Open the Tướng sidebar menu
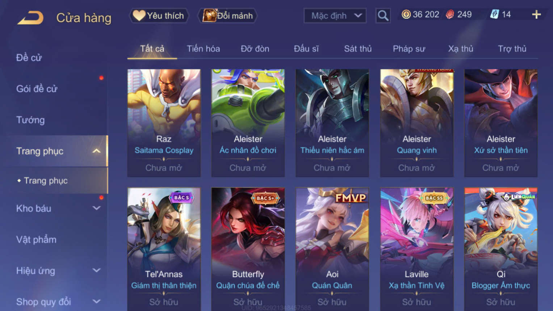This screenshot has height=311, width=553. [x=30, y=120]
